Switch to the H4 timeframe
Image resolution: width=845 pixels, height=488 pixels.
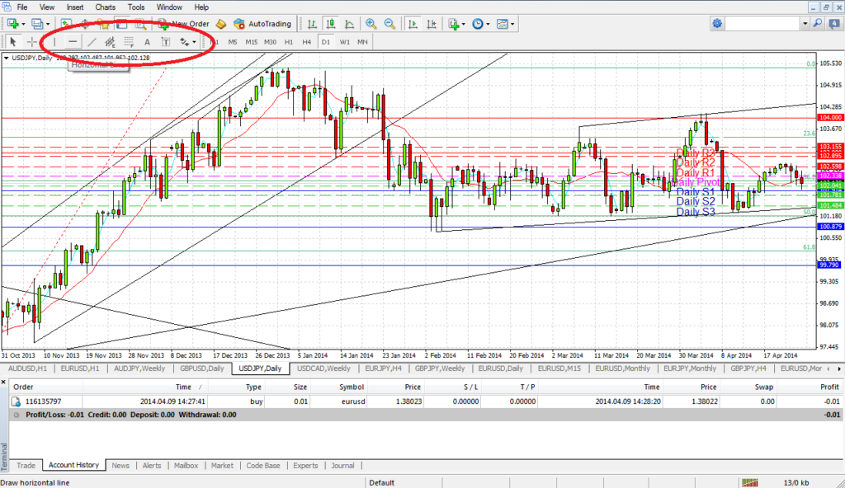click(x=307, y=41)
